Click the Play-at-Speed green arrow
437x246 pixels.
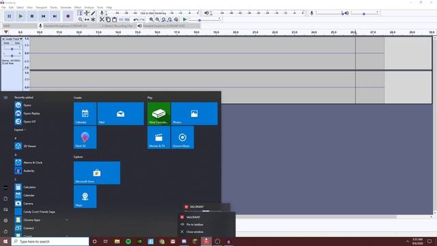click(x=184, y=20)
